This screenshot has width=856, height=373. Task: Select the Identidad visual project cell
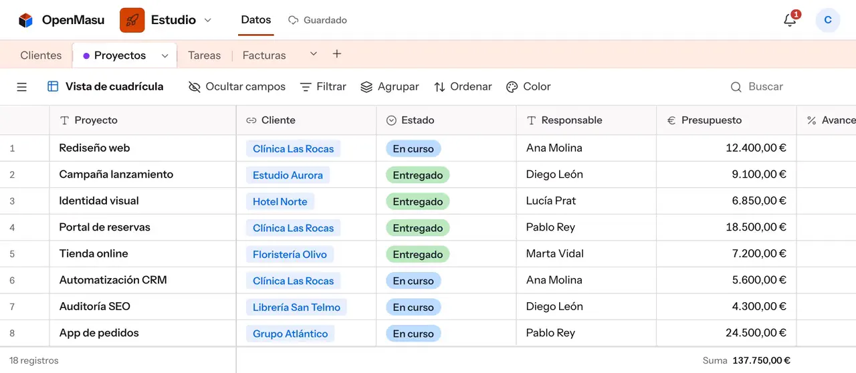[x=142, y=201]
